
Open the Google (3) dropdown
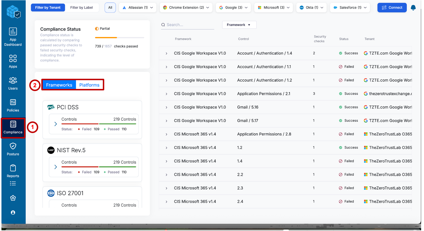tap(233, 8)
